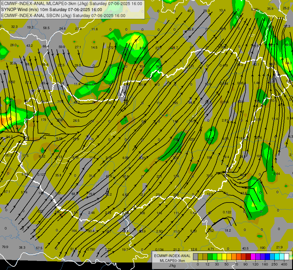Click the map value 0.127

pos(41,175)
